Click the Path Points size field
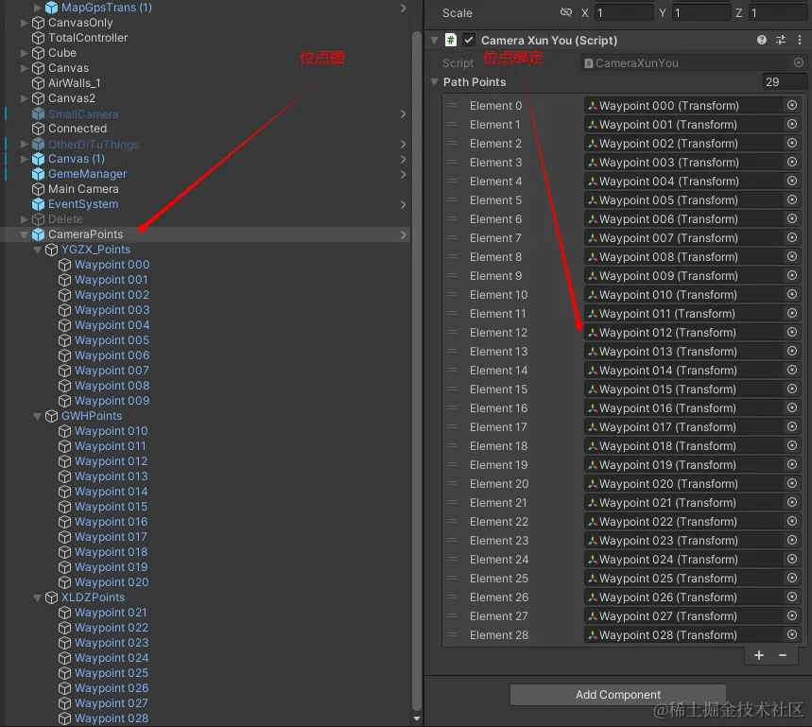812x727 pixels. tap(784, 82)
